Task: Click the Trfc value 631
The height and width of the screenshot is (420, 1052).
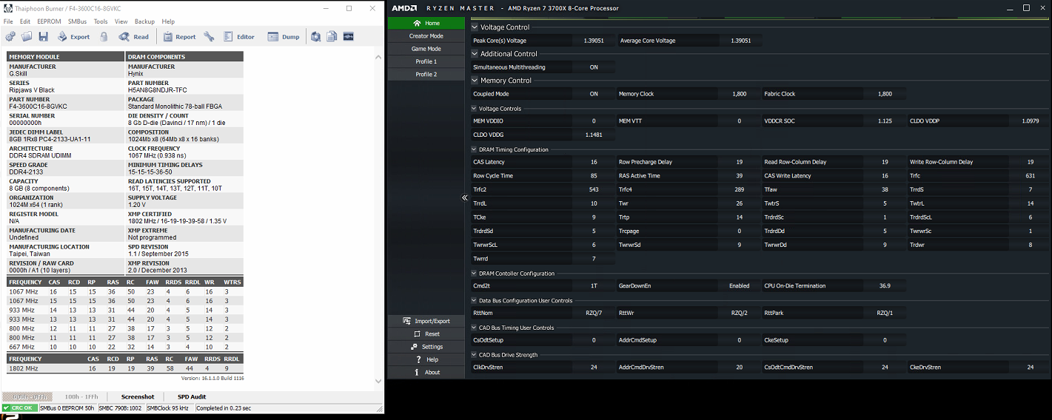Action: (x=1030, y=176)
